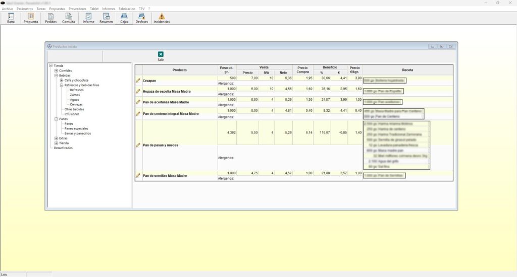Open the Parámetros menu
The width and height of the screenshot is (517, 277).
25,9
